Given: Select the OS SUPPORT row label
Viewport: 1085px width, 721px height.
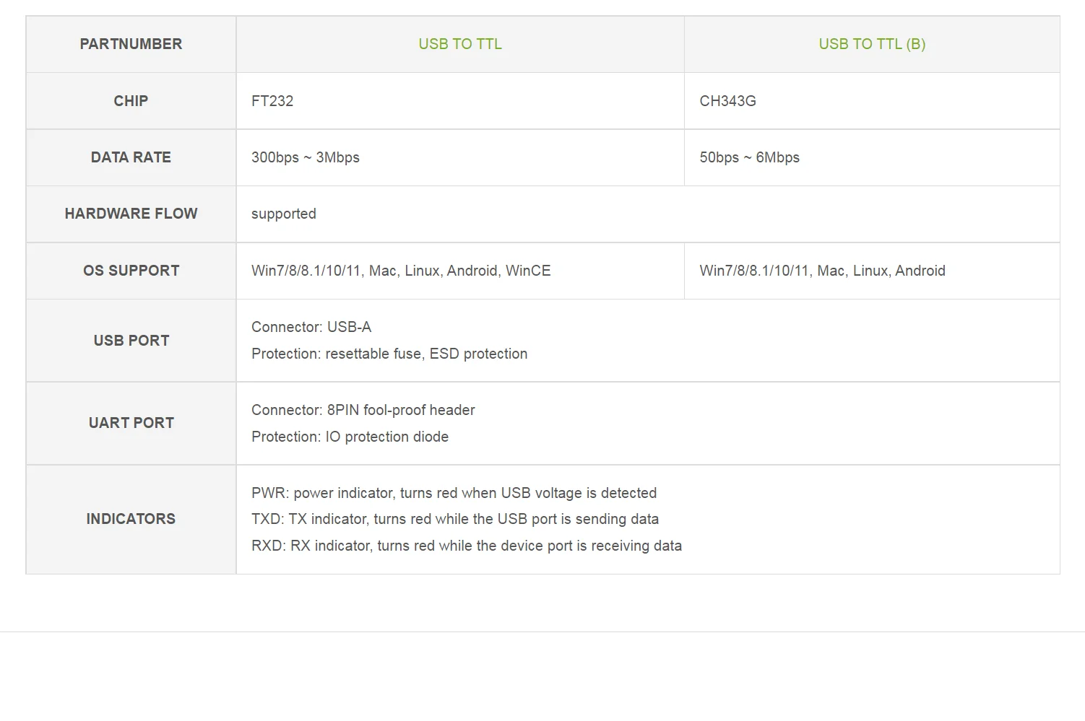Looking at the screenshot, I should (131, 271).
